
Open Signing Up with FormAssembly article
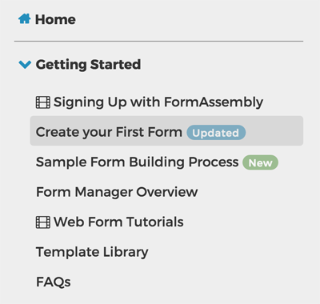click(x=158, y=102)
